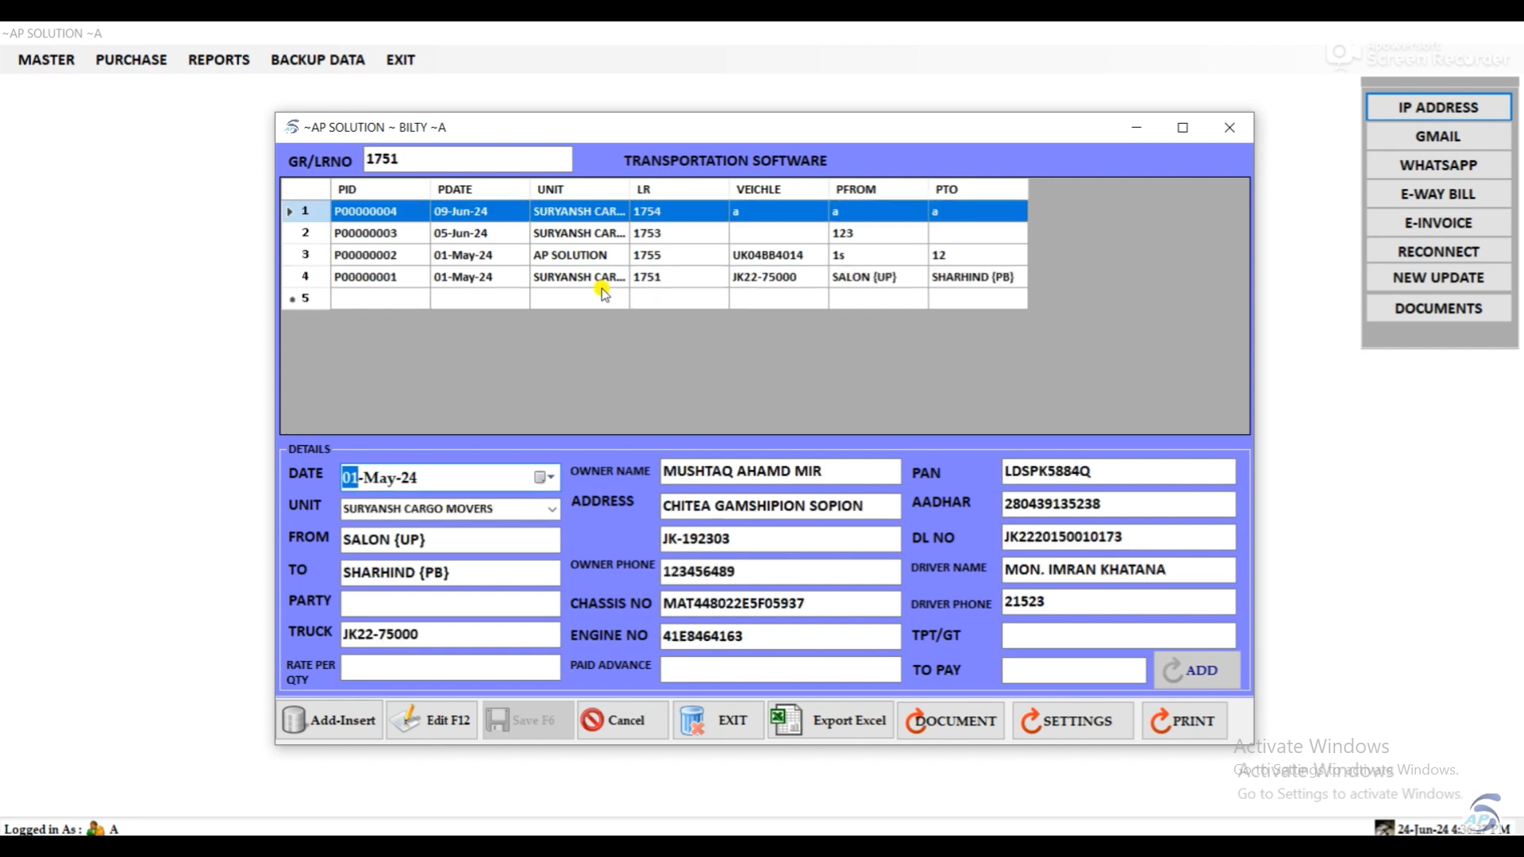Click the AADHAR number field
The height and width of the screenshot is (857, 1524).
pos(1118,504)
